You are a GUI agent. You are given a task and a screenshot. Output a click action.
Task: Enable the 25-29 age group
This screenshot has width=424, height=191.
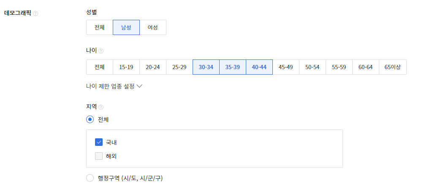pyautogui.click(x=179, y=67)
